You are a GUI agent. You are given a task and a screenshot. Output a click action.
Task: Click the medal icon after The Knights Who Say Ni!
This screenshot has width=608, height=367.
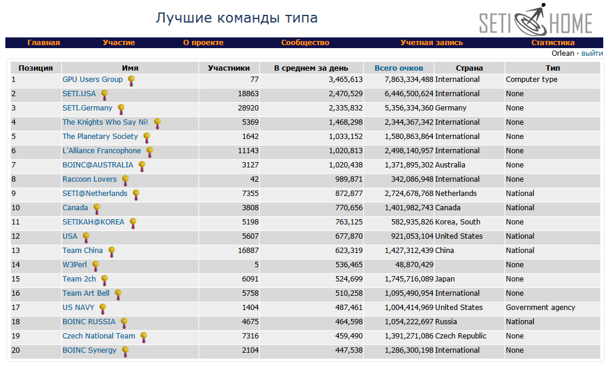[x=157, y=124]
